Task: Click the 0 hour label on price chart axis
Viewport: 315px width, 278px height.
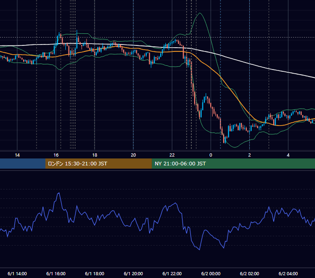Action: tap(211, 155)
